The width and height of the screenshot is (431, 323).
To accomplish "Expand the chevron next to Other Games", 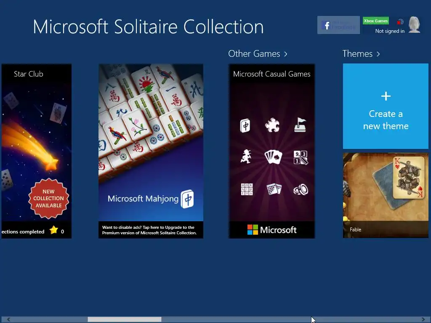I will click(x=286, y=54).
